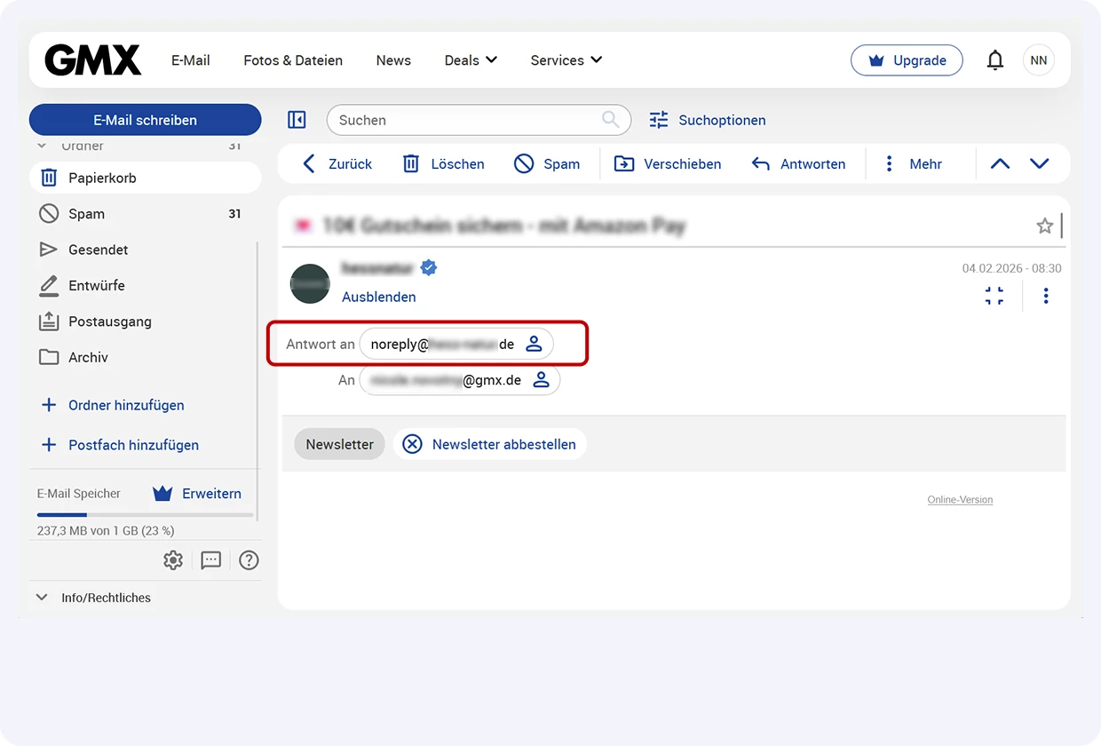Screen dimensions: 1101x746
Task: Star this email as favorite
Action: [1044, 226]
